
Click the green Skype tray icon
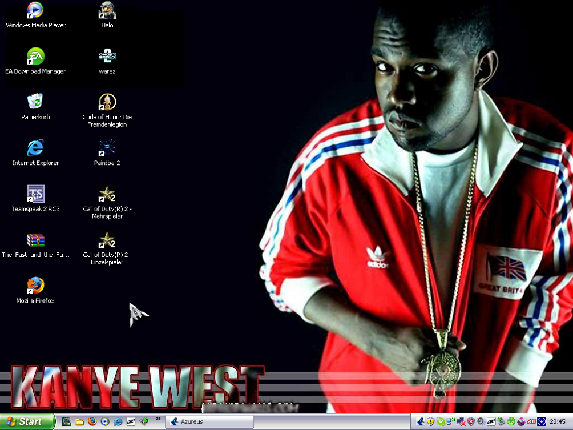[441, 421]
